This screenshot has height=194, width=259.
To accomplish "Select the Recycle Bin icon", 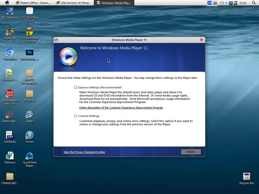I will (x=247, y=179).
